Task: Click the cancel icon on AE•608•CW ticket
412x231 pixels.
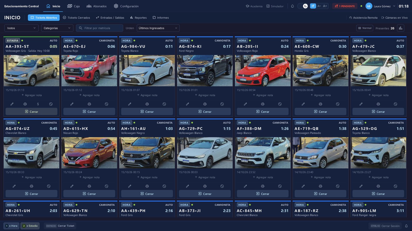Action: tap(338, 104)
